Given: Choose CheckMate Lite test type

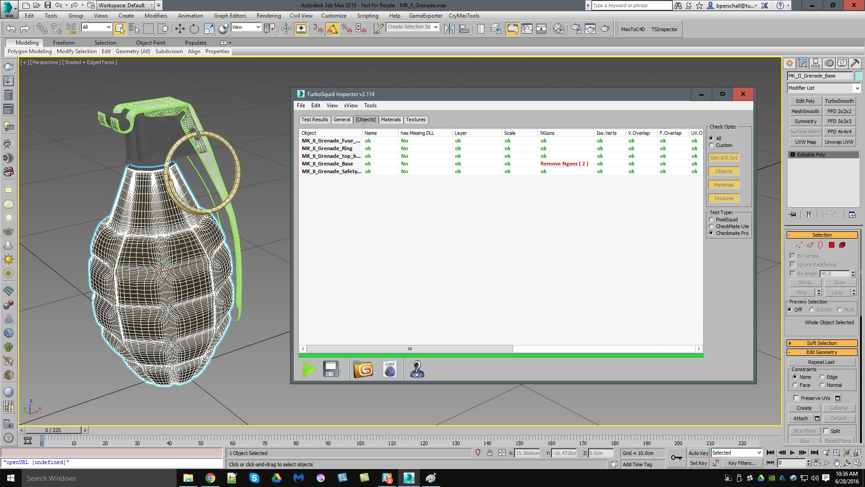Looking at the screenshot, I should 711,226.
